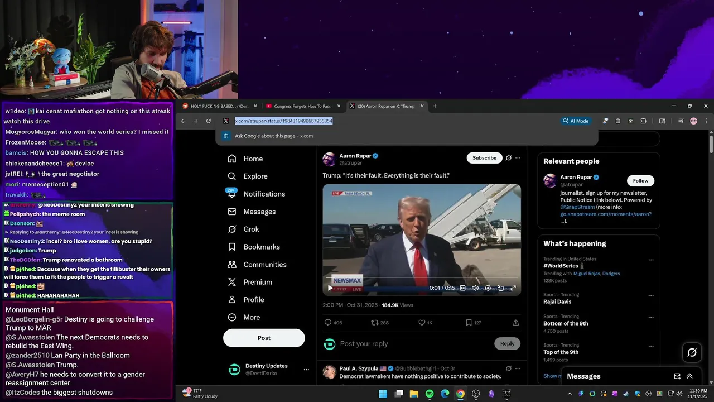
Task: Open a new browser tab
Action: tap(435, 106)
